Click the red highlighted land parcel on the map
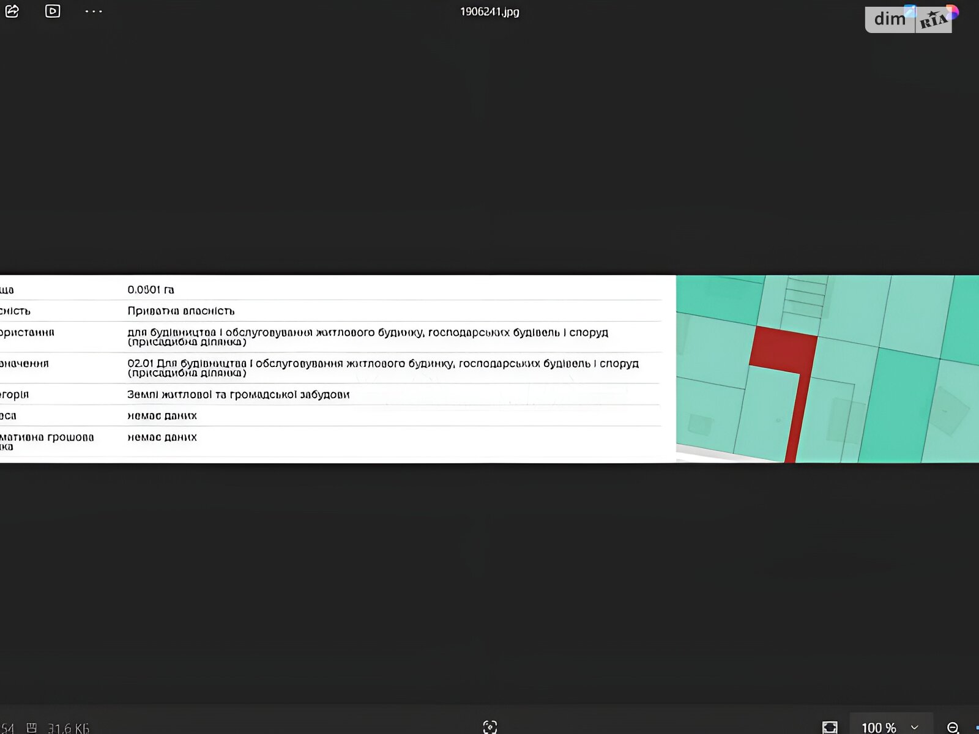Image resolution: width=979 pixels, height=734 pixels. click(784, 349)
